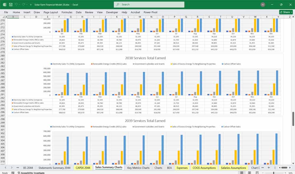Expand the Share button dropdown
Image resolution: width=295 pixels, height=174 pixels.
291,12
